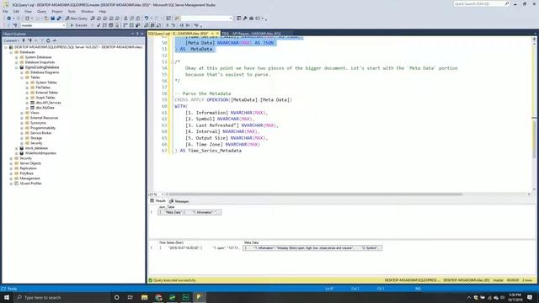Collapse the Databases node
The width and height of the screenshot is (539, 303).
[11, 52]
